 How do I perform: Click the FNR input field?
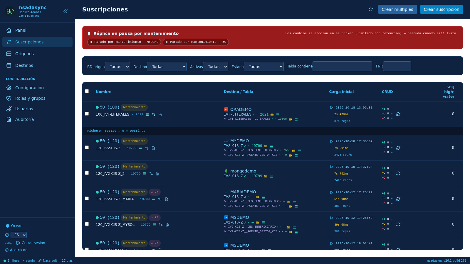[397, 66]
